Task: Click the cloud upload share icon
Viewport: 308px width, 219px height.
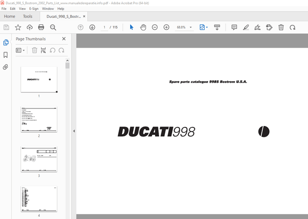Action: tap(29, 27)
